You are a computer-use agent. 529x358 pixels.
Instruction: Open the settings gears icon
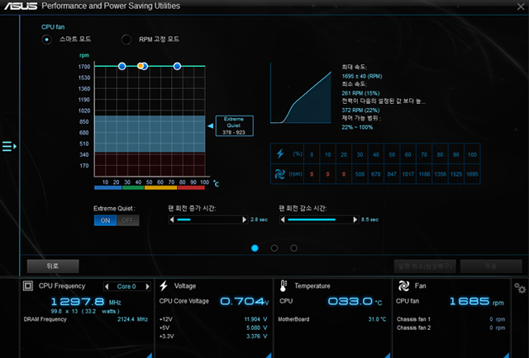pos(520,288)
